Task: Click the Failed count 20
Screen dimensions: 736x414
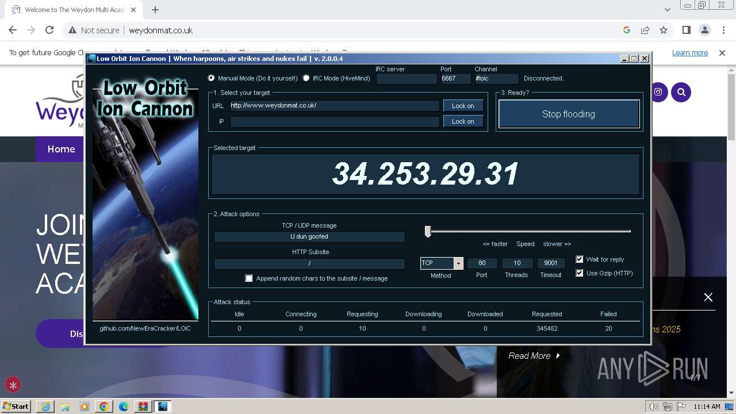Action: 608,328
